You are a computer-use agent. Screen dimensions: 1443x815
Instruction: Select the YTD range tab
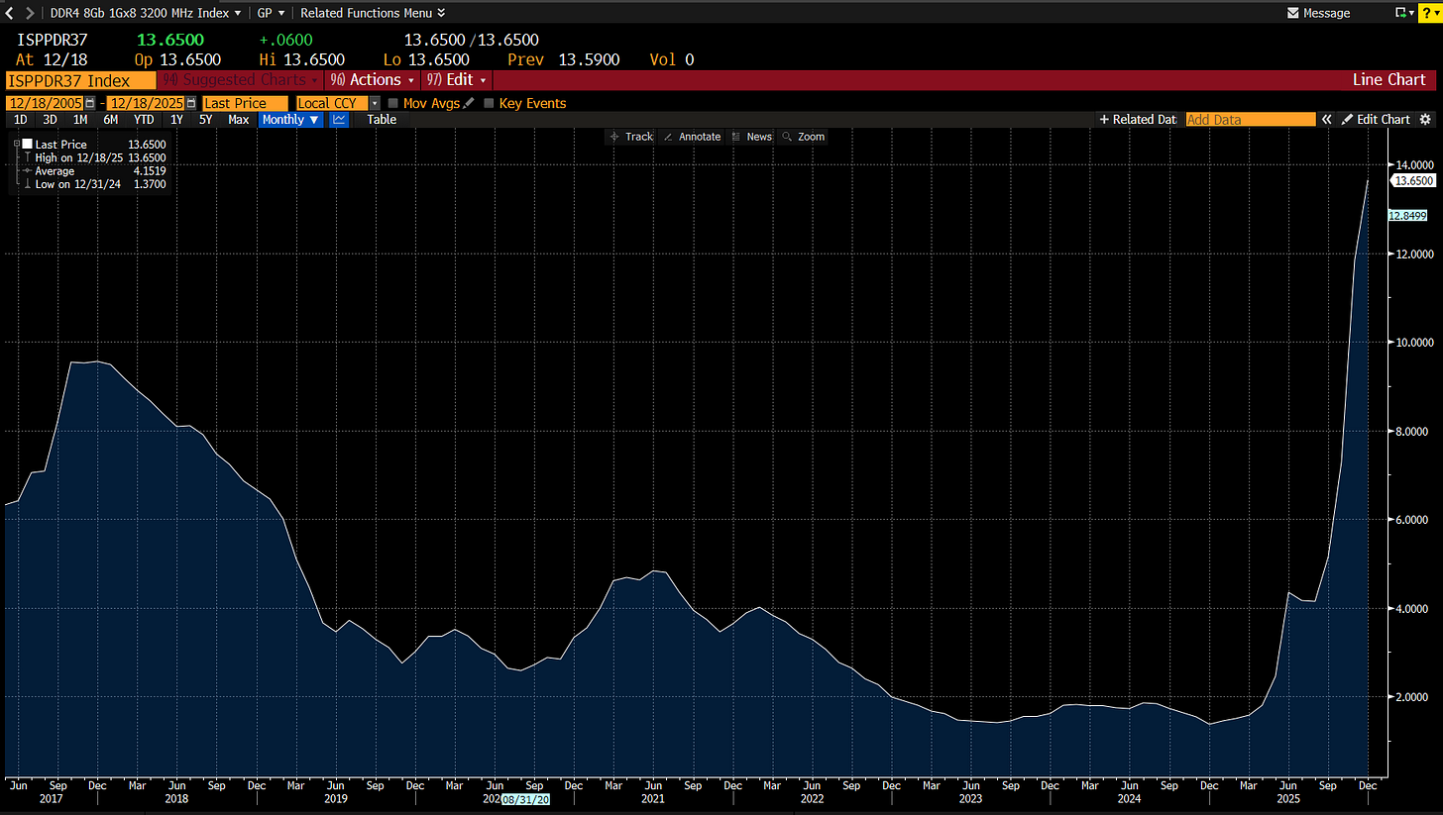click(144, 119)
